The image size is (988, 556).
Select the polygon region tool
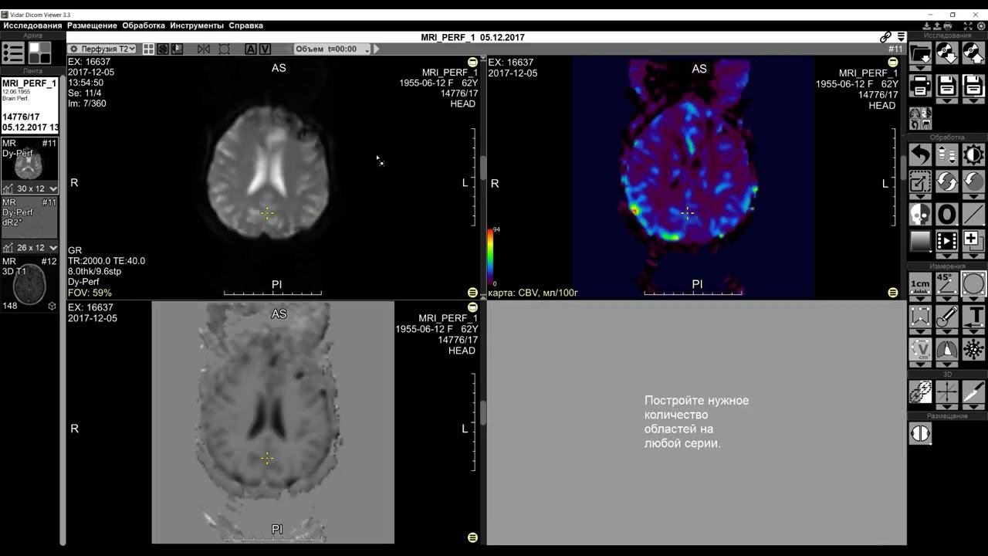pyautogui.click(x=920, y=316)
